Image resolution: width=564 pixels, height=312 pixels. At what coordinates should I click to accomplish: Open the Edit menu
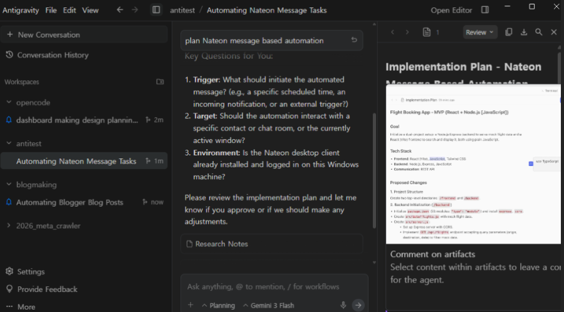69,10
